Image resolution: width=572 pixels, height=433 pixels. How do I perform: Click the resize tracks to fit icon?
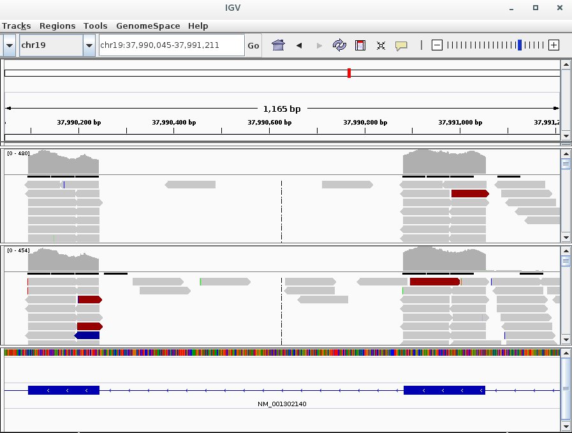coord(381,45)
